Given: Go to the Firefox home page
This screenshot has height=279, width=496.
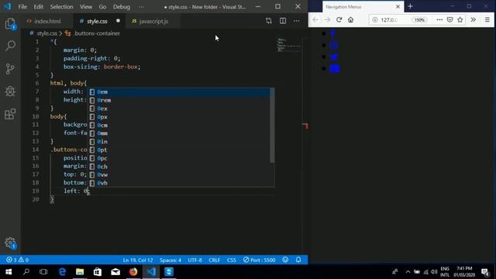Looking at the screenshot, I should tap(350, 19).
